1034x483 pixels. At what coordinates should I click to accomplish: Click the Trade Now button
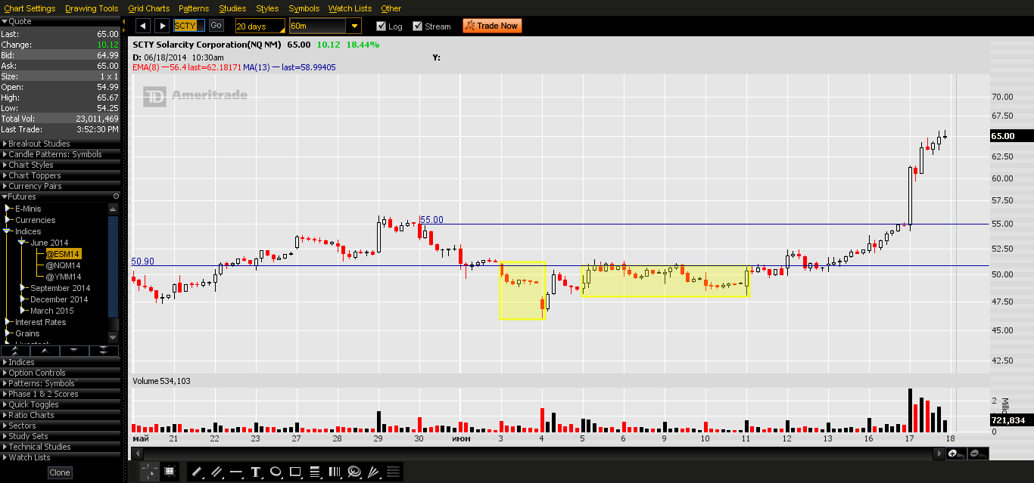pos(491,26)
